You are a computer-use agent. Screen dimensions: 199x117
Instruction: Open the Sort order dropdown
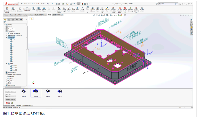tap(11, 96)
